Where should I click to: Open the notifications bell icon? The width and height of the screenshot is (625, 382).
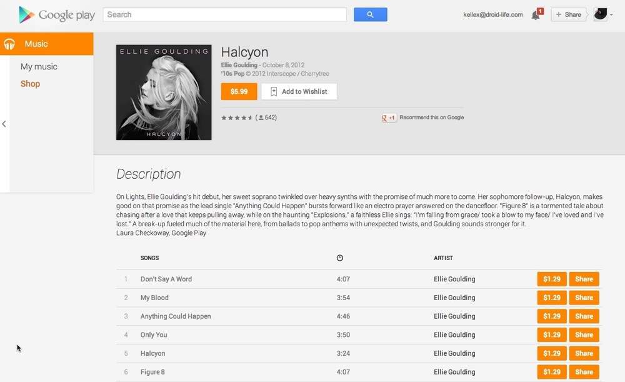coord(536,14)
